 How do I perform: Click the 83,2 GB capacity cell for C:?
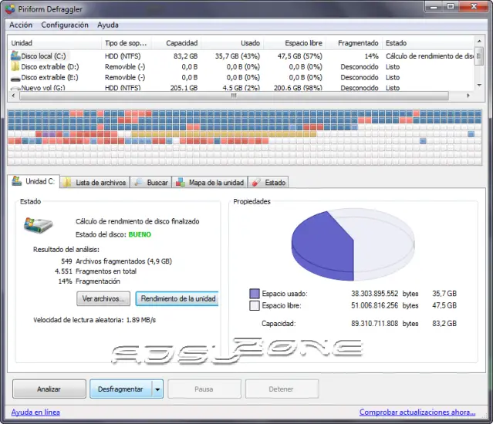(x=185, y=56)
